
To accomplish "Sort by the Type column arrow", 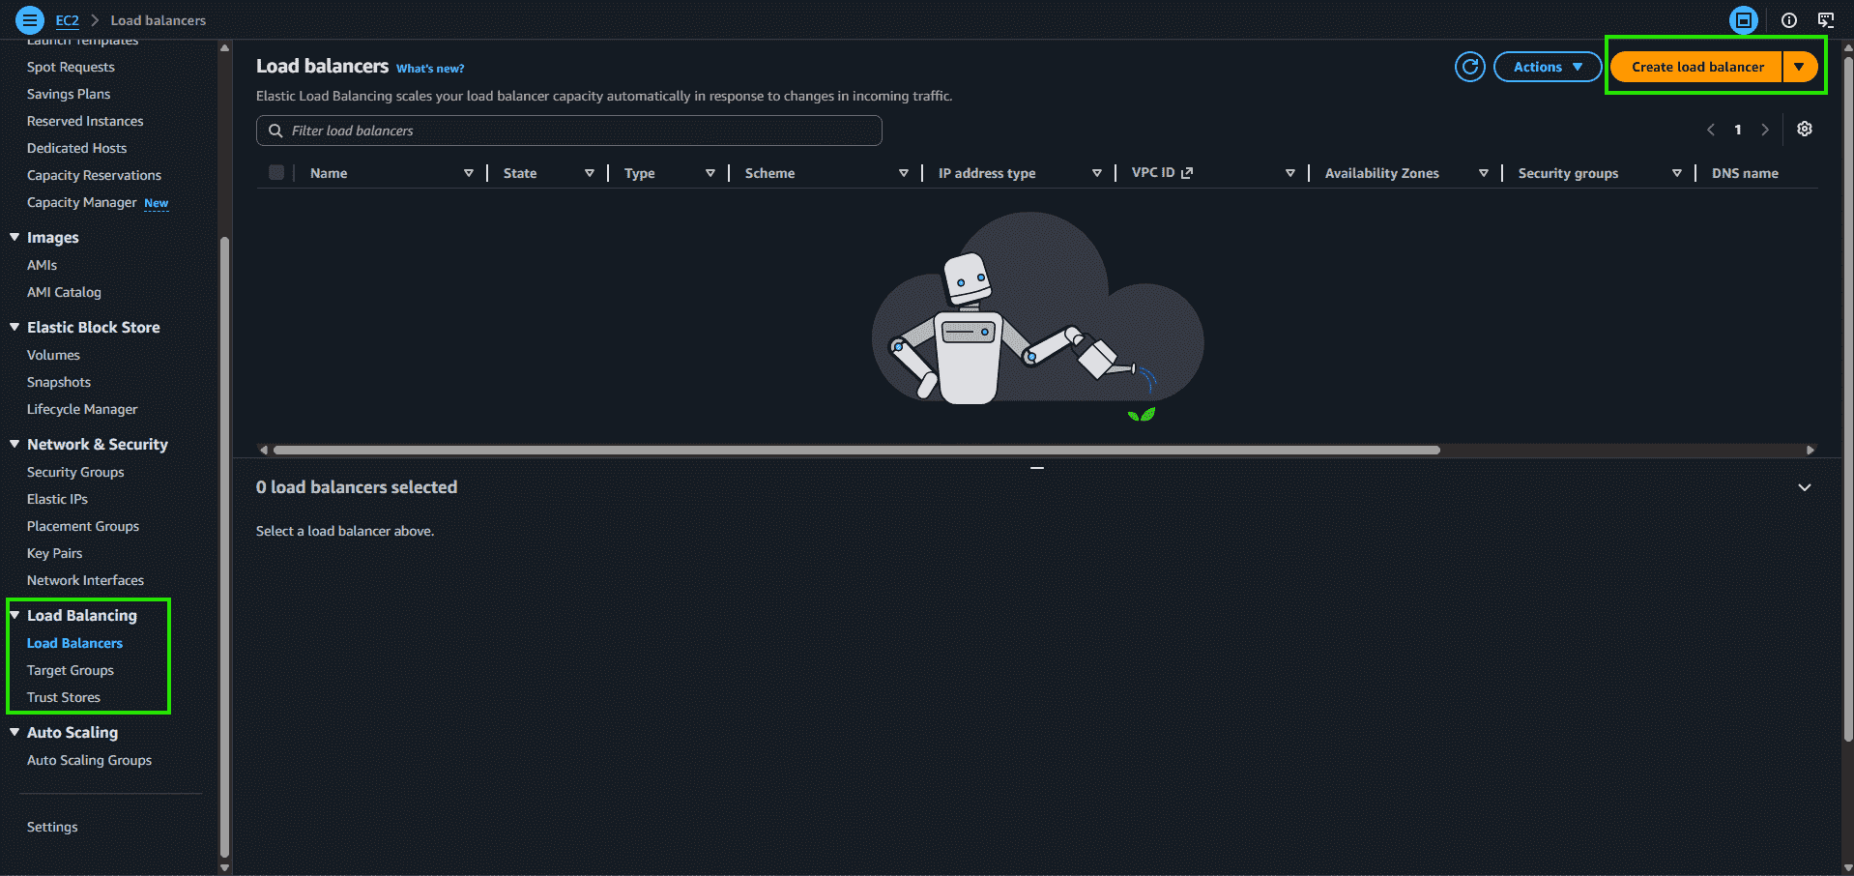I will tap(710, 173).
